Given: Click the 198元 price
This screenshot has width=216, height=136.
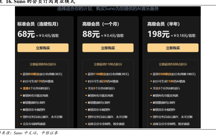Looking at the screenshot, I should (x=158, y=34).
